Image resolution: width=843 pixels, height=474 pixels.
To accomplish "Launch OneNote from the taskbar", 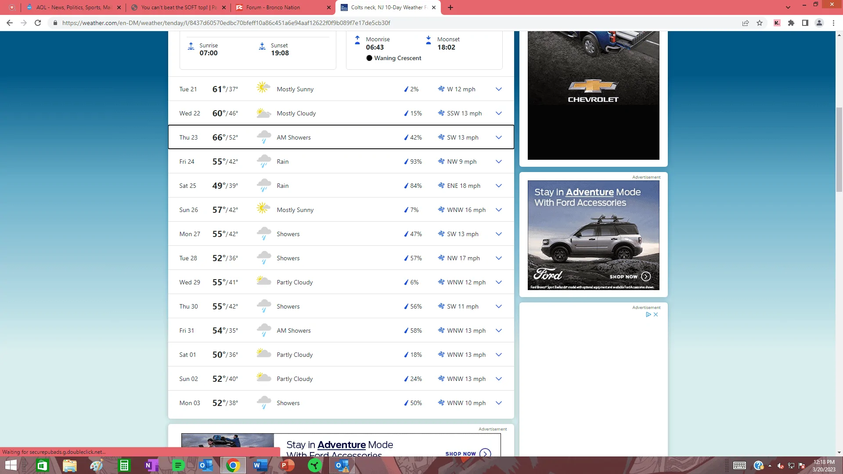I will (151, 465).
